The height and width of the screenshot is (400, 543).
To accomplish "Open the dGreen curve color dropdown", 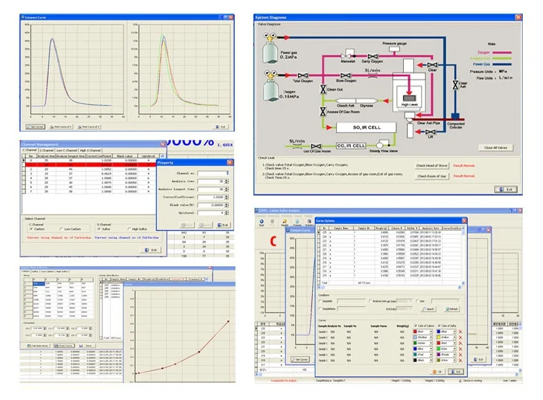I will pyautogui.click(x=430, y=343).
